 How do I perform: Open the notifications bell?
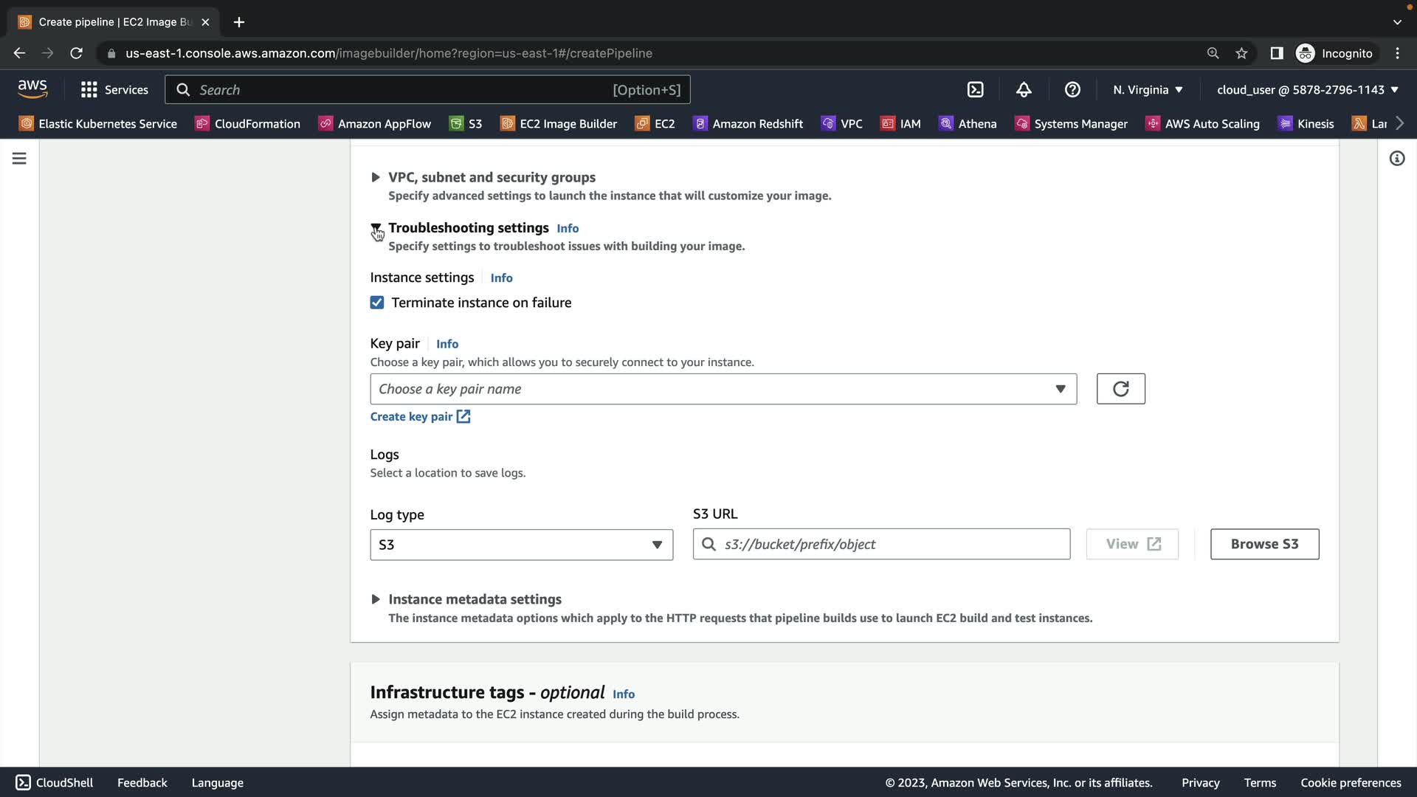(x=1024, y=90)
